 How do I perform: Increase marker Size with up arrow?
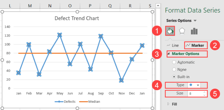coord(204,92)
